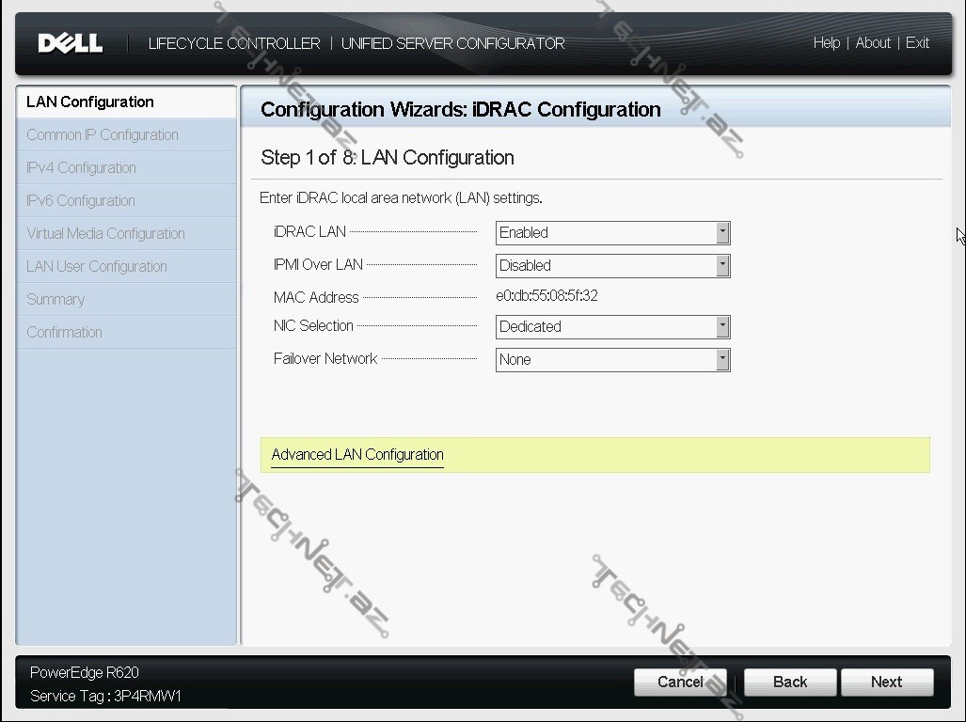Cancel the configuration wizard

click(x=680, y=683)
